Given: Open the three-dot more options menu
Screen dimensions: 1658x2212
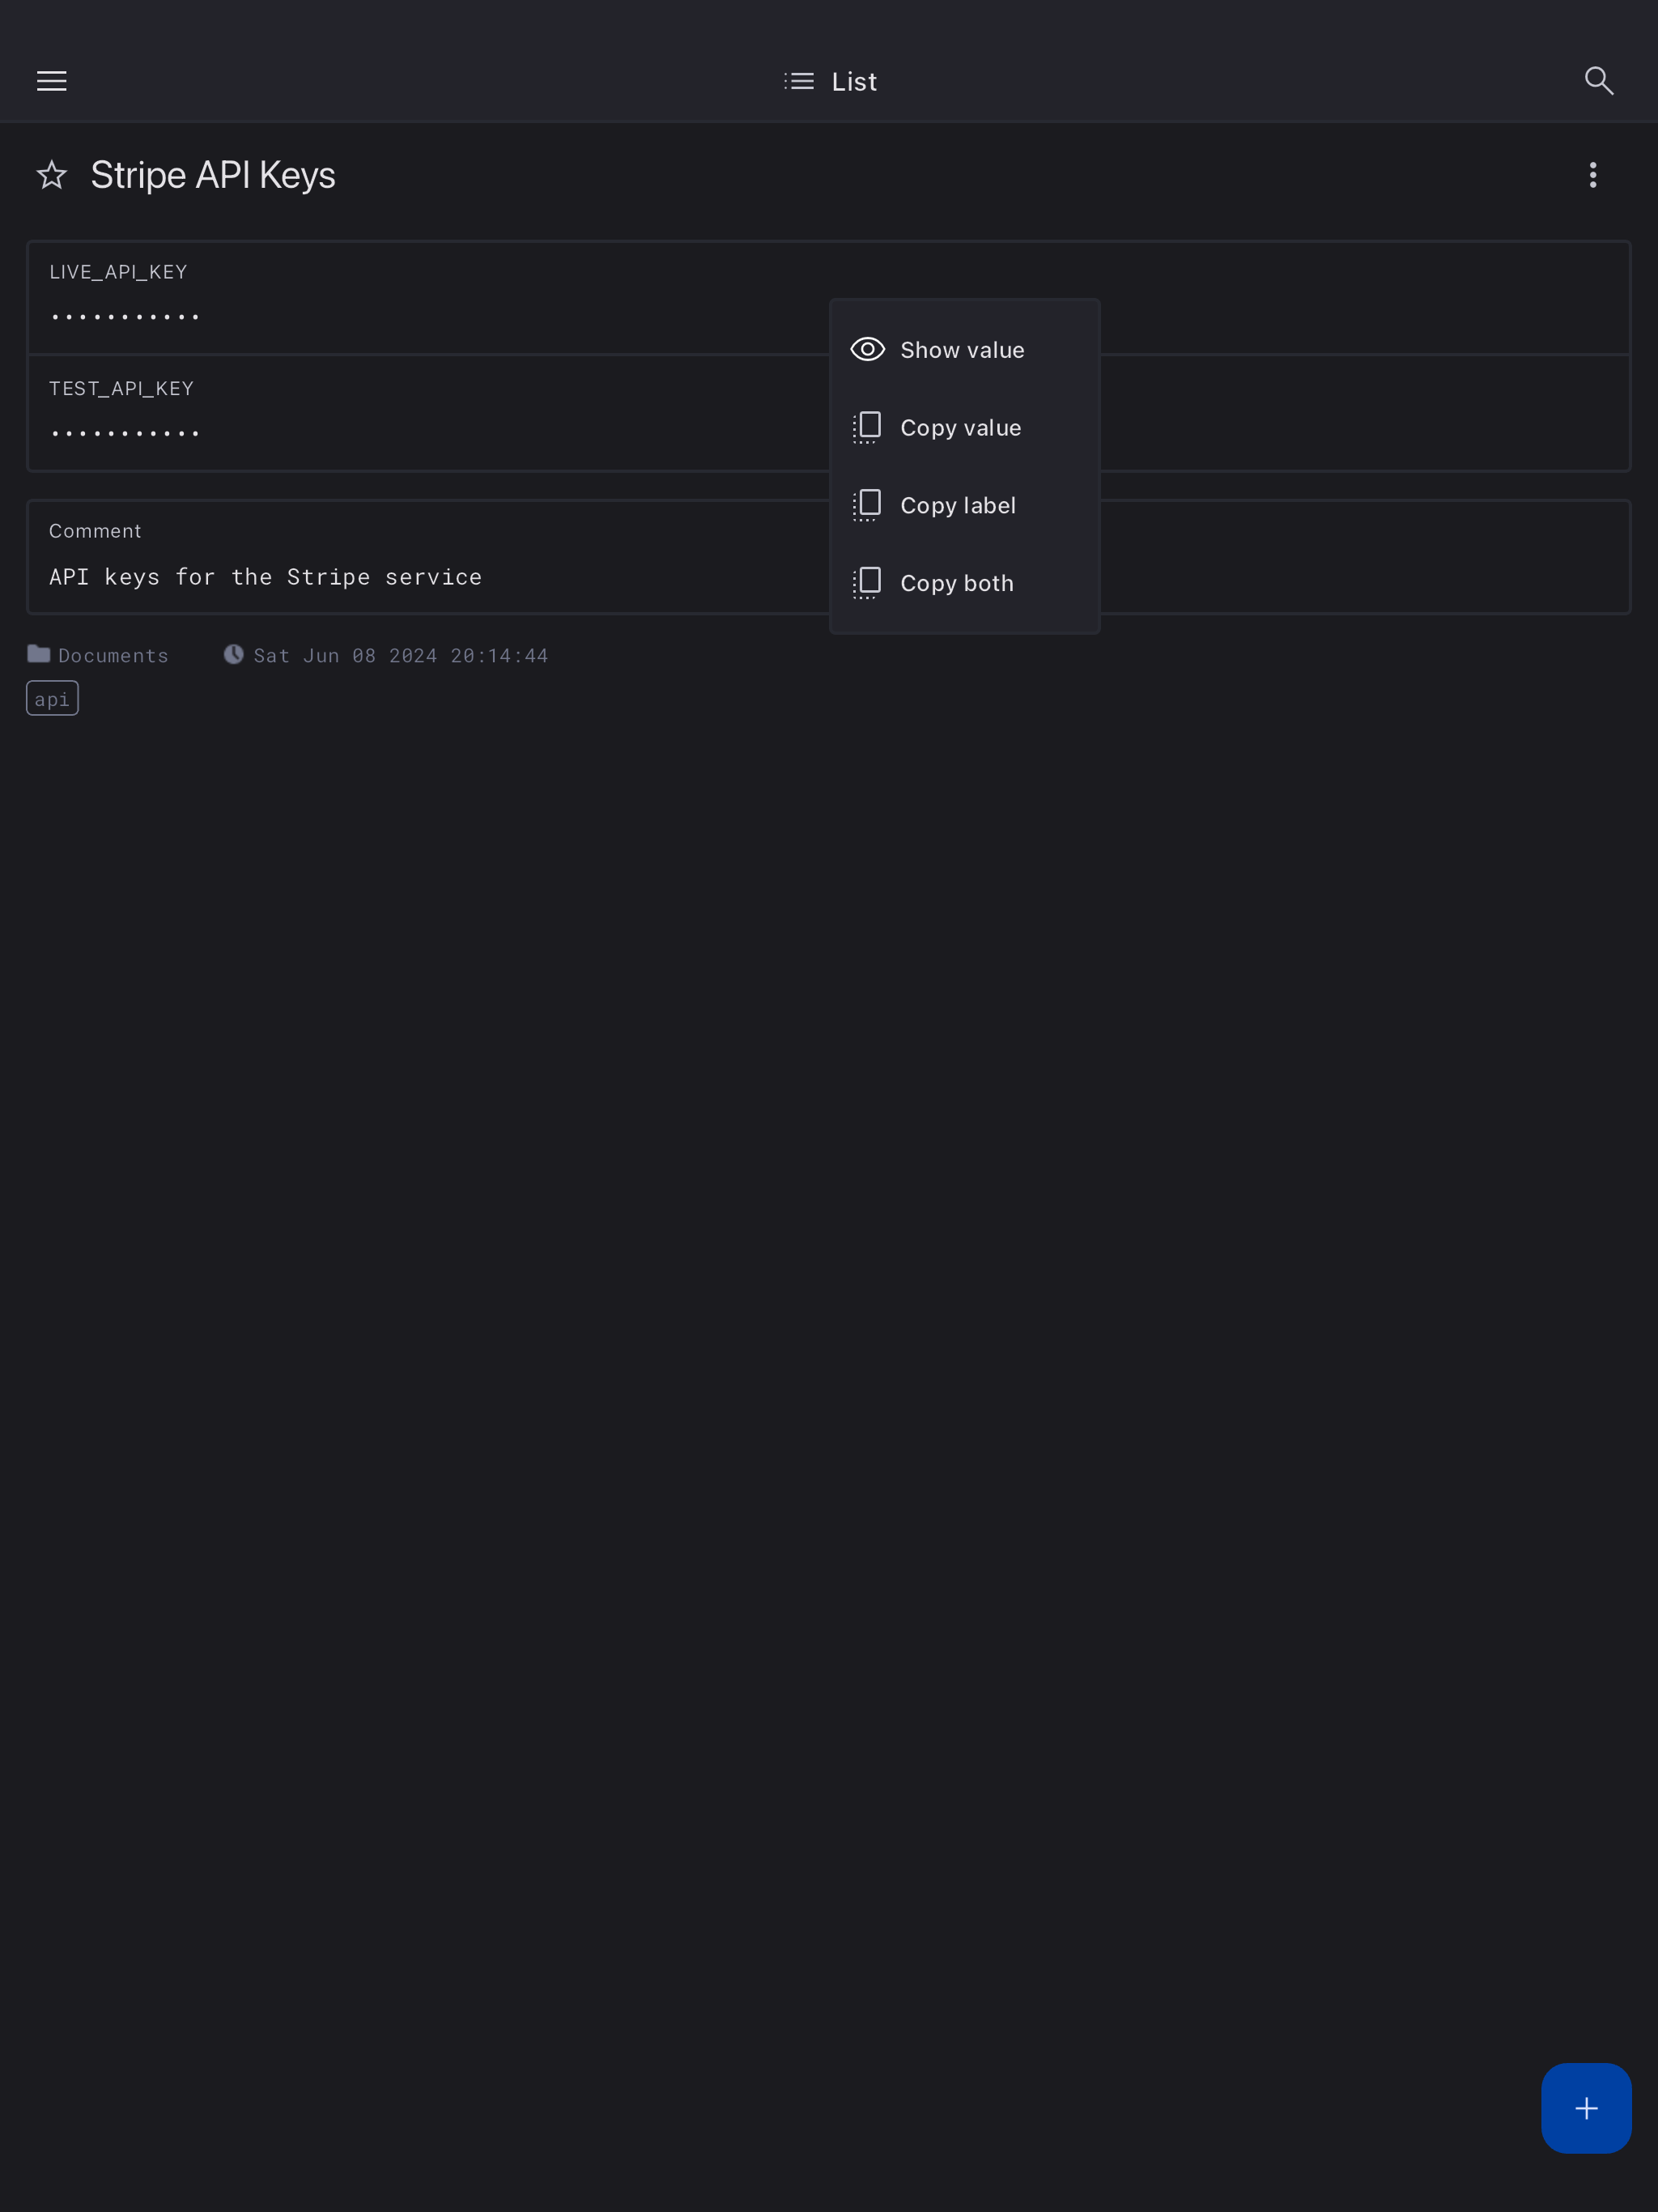Looking at the screenshot, I should (x=1592, y=175).
